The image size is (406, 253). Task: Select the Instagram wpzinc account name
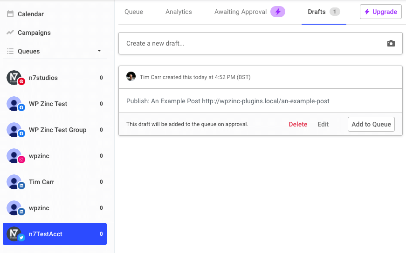(39, 156)
